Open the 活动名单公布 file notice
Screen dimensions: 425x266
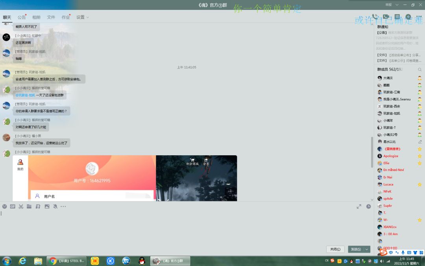399,55
